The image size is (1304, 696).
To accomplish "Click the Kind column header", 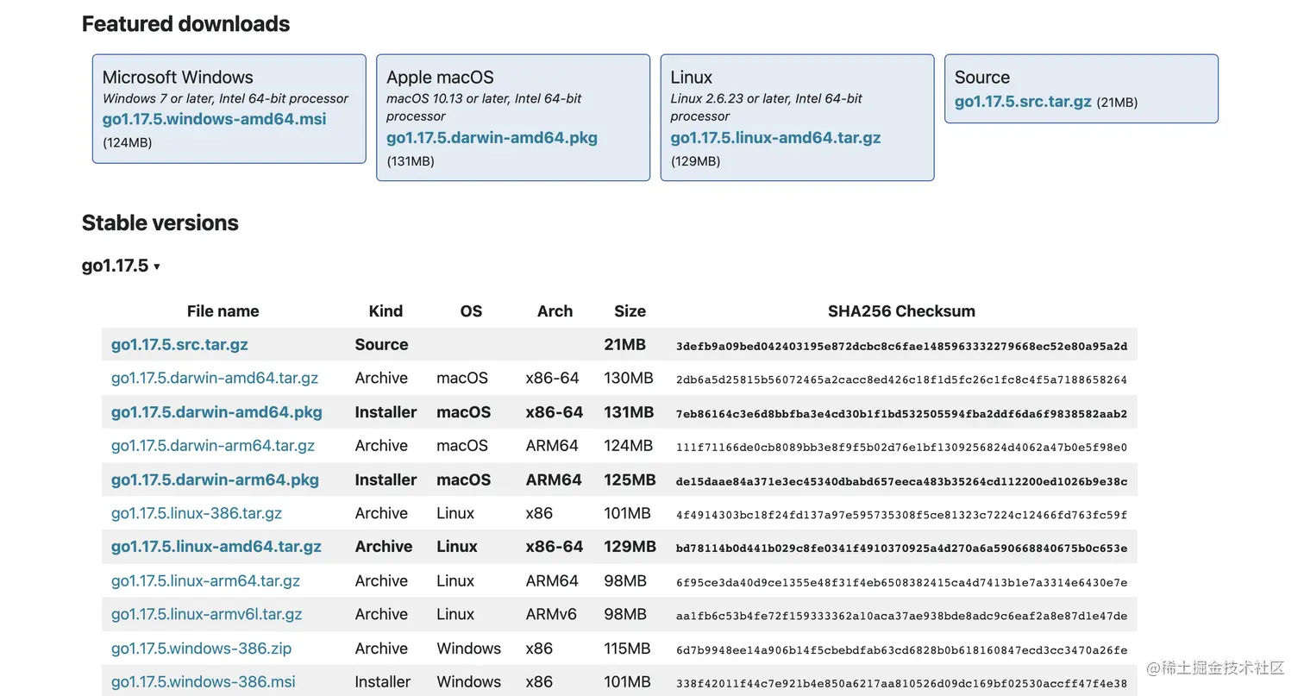I will click(386, 311).
